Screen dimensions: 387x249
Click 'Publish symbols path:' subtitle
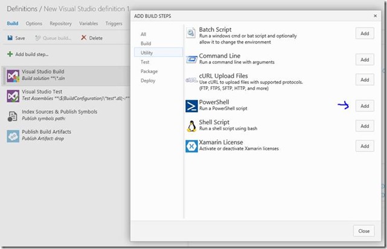pos(43,119)
